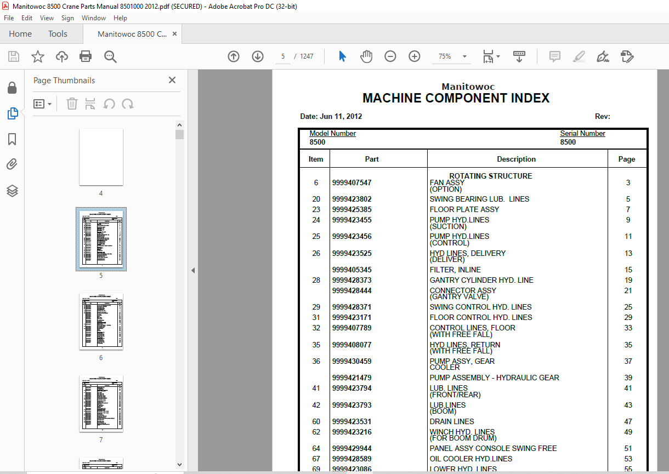This screenshot has width=669, height=474.
Task: Click the print pages thumbnail icon
Action: click(90, 104)
